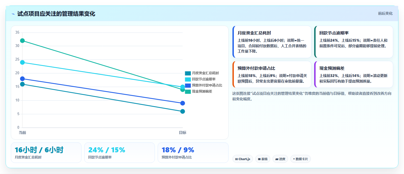Click the 目标 x-axis label
404x174 pixels.
pyautogui.click(x=183, y=133)
